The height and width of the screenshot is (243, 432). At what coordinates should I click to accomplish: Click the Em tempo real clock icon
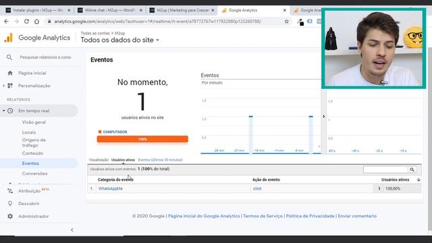[x=10, y=111]
